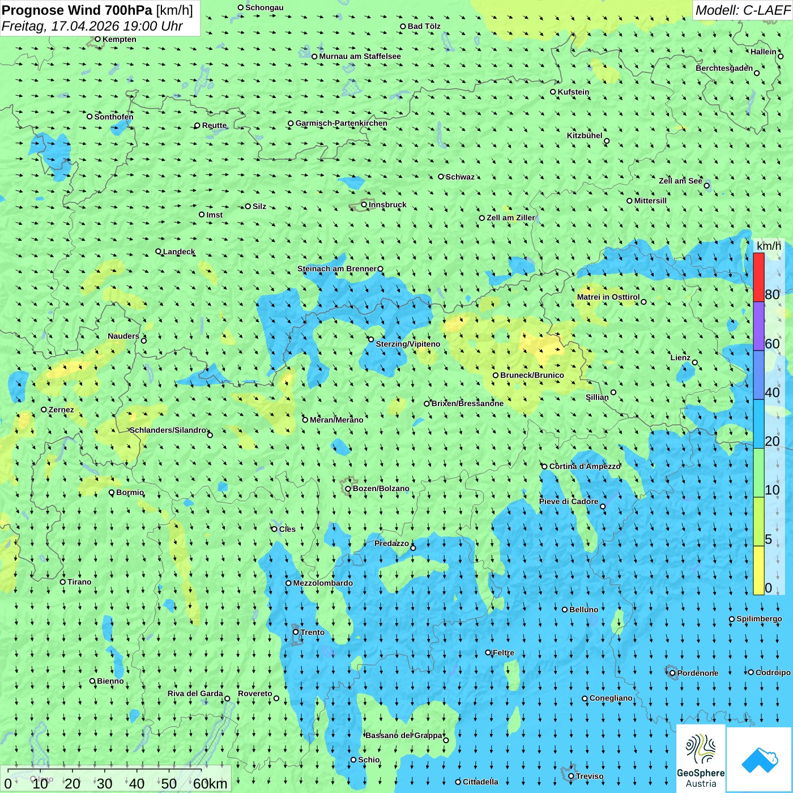Click the Riva del Garda marker
Screen dimensions: 793x793
click(227, 698)
